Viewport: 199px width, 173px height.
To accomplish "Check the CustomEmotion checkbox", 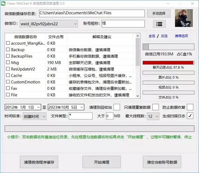I will [x=8, y=82].
